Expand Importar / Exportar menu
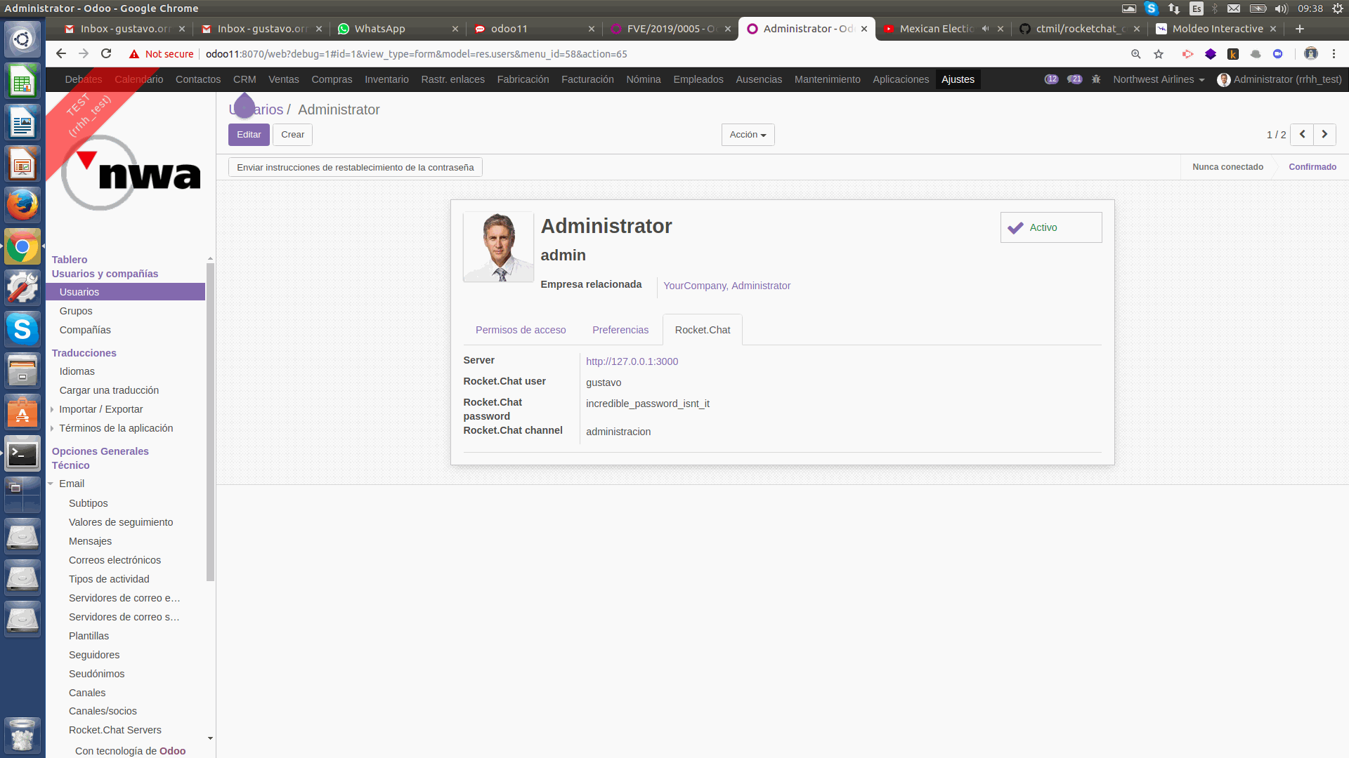This screenshot has width=1349, height=758. [x=100, y=409]
